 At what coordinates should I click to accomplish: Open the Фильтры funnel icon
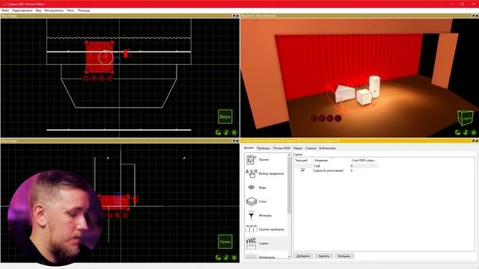pyautogui.click(x=251, y=215)
